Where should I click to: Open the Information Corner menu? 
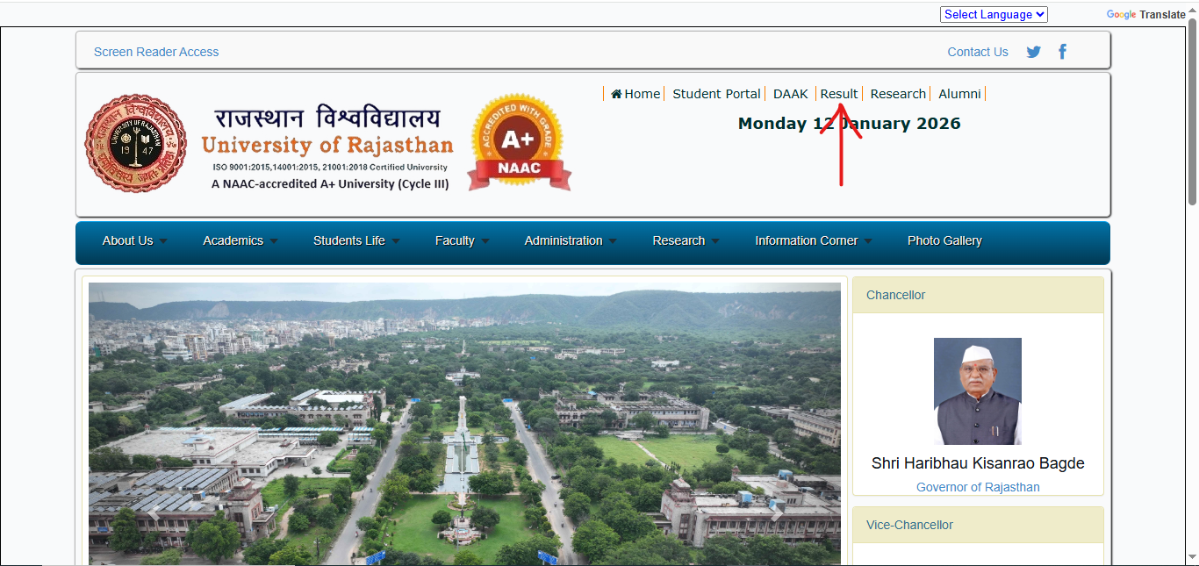813,241
